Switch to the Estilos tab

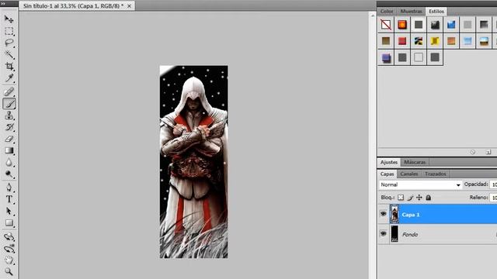(436, 12)
